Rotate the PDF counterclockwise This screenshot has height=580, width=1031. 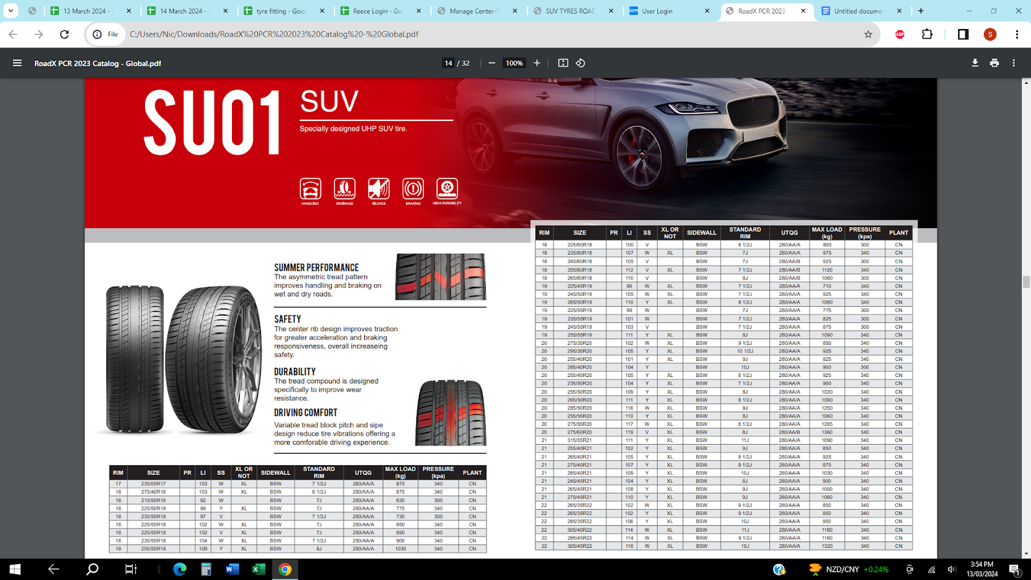point(581,63)
